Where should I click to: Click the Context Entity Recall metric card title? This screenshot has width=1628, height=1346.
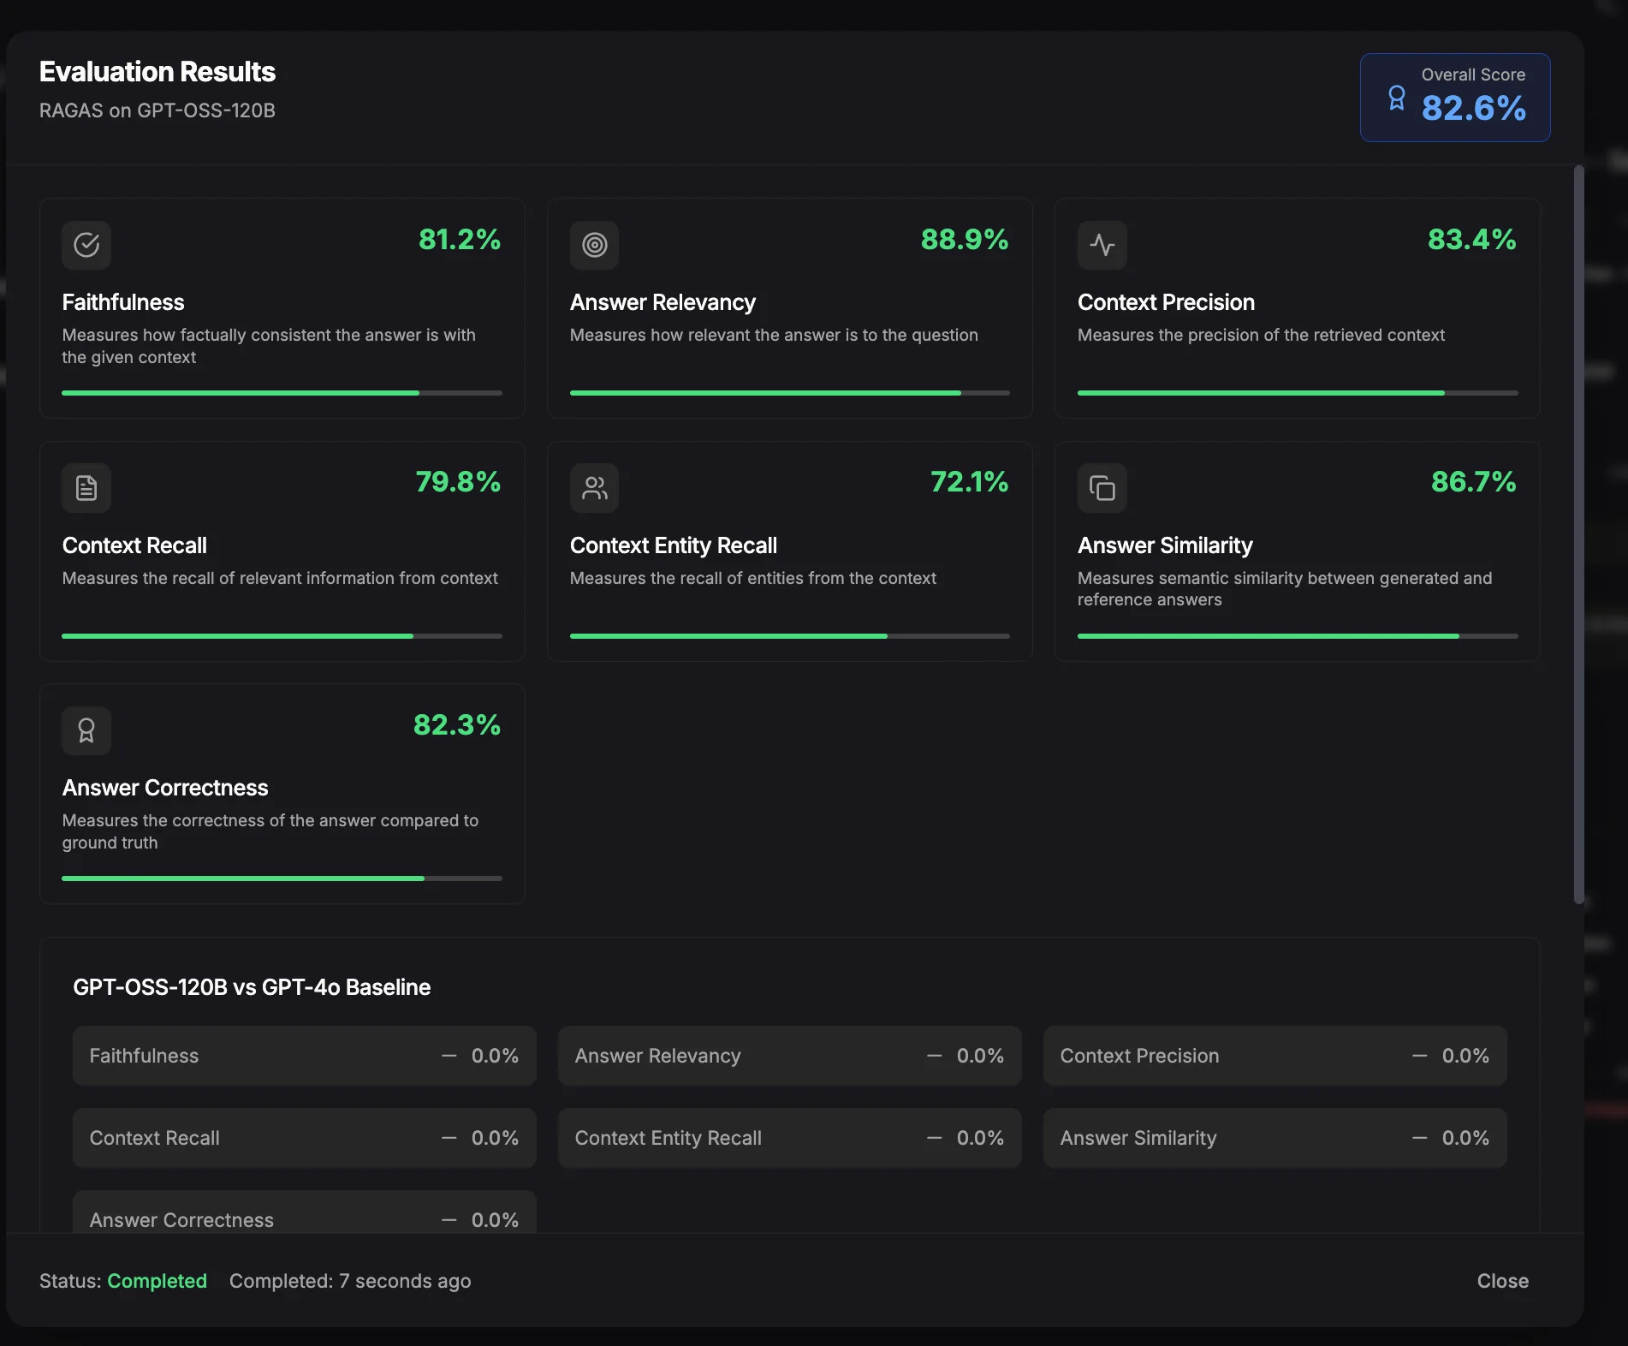673,545
